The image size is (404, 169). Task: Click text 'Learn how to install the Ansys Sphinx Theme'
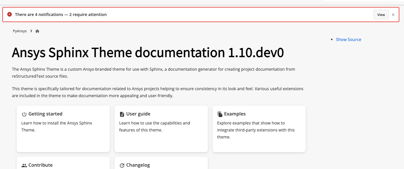point(57,127)
